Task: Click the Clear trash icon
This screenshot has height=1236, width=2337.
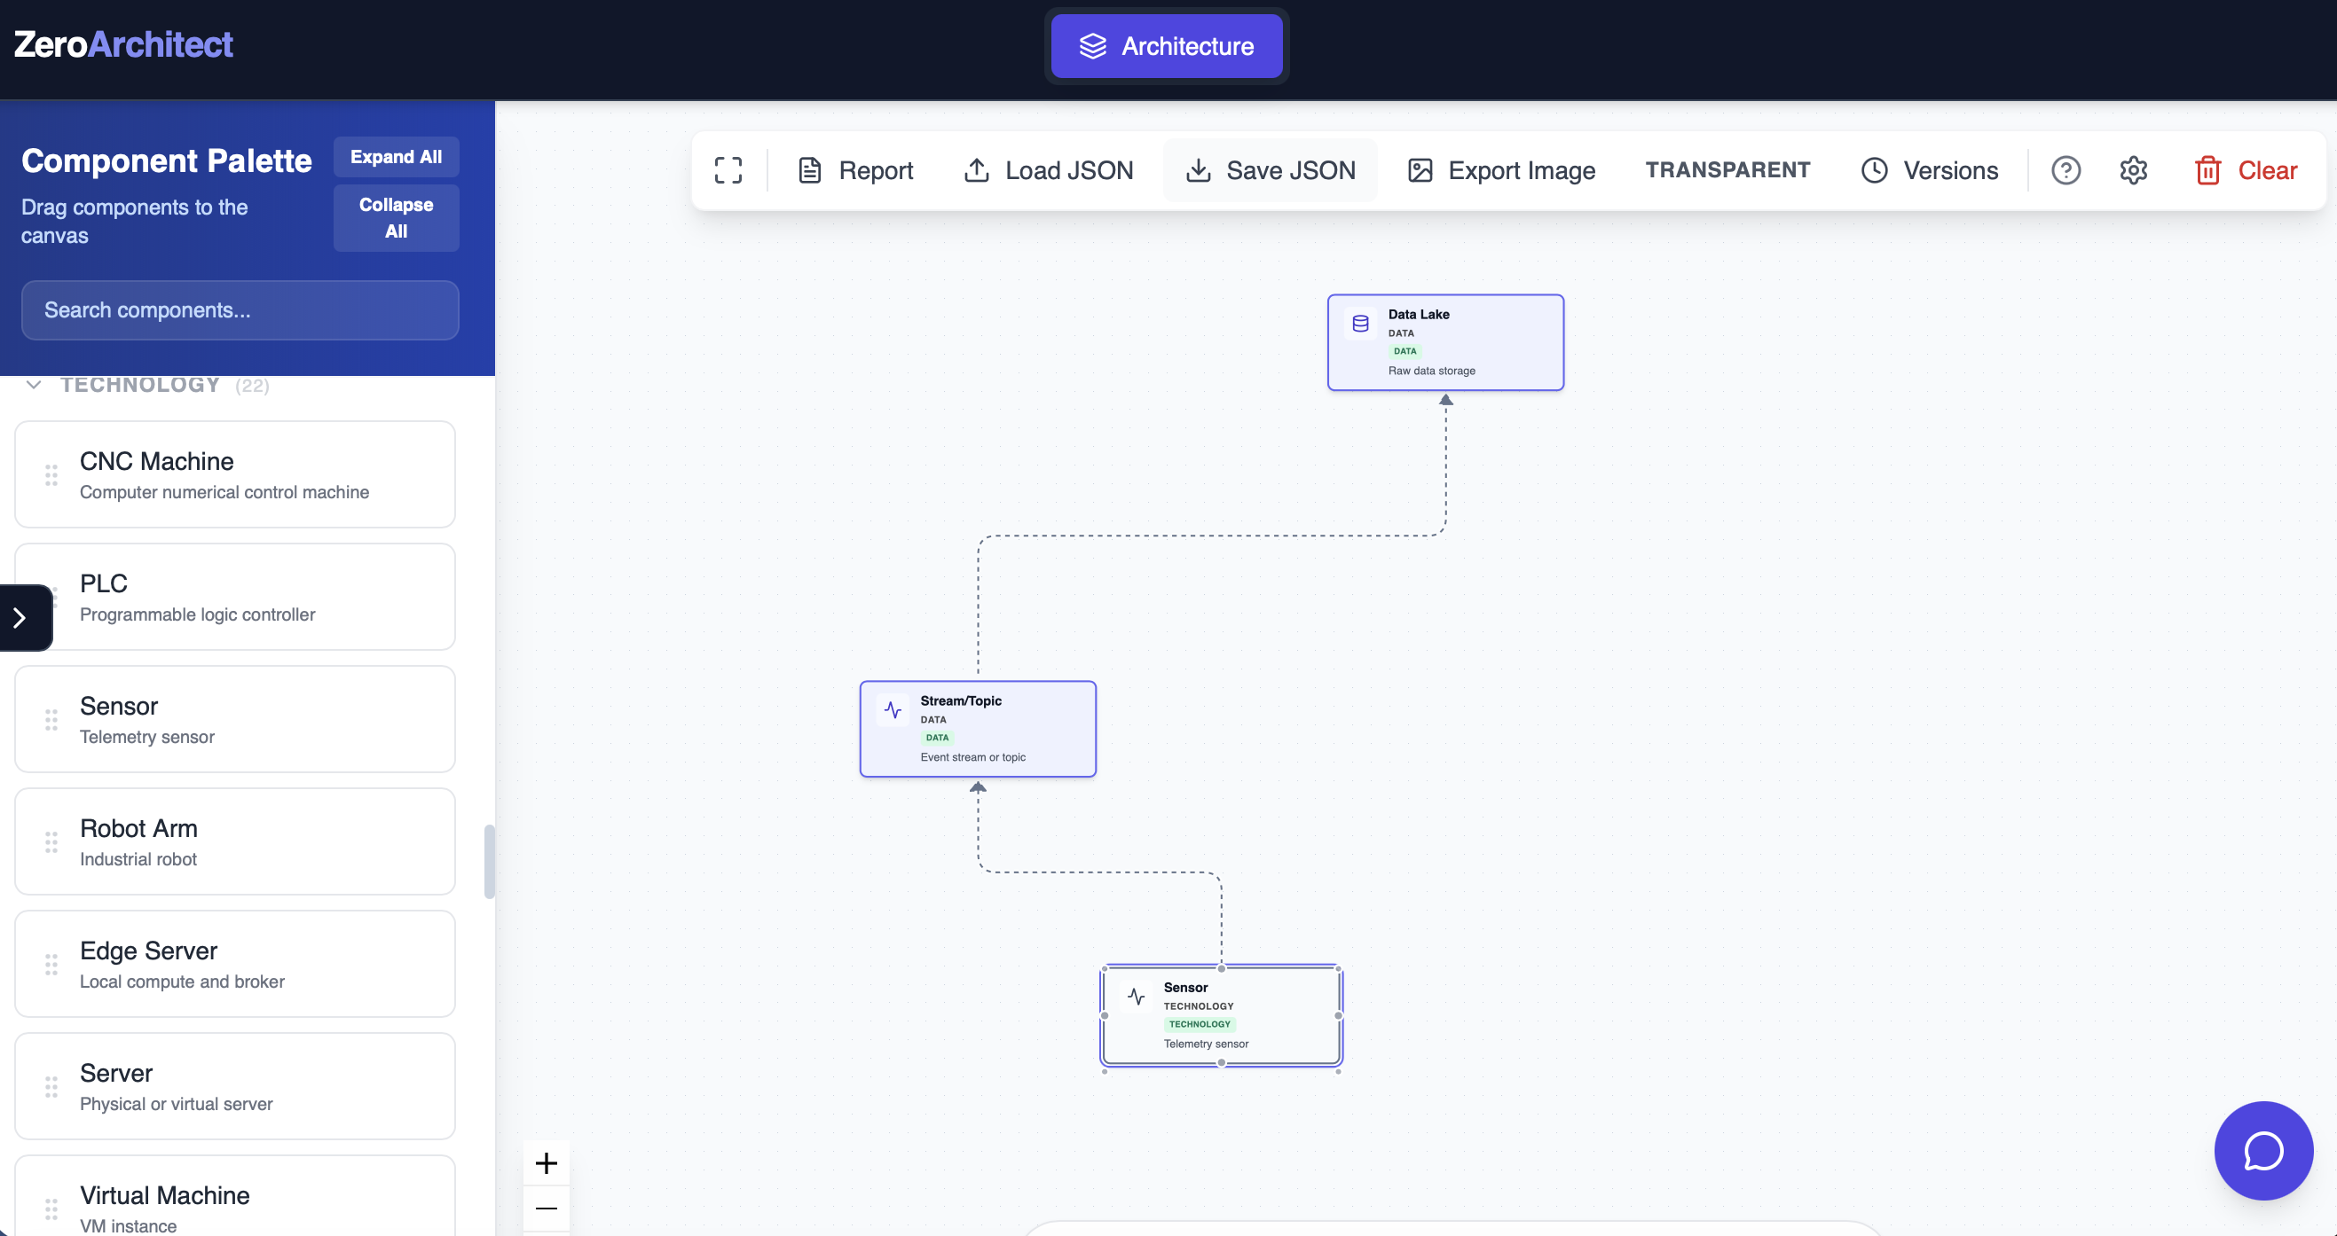Action: point(2208,169)
